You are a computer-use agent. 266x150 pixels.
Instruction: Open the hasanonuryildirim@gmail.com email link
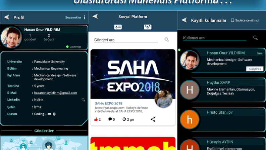pyautogui.click(x=55, y=93)
